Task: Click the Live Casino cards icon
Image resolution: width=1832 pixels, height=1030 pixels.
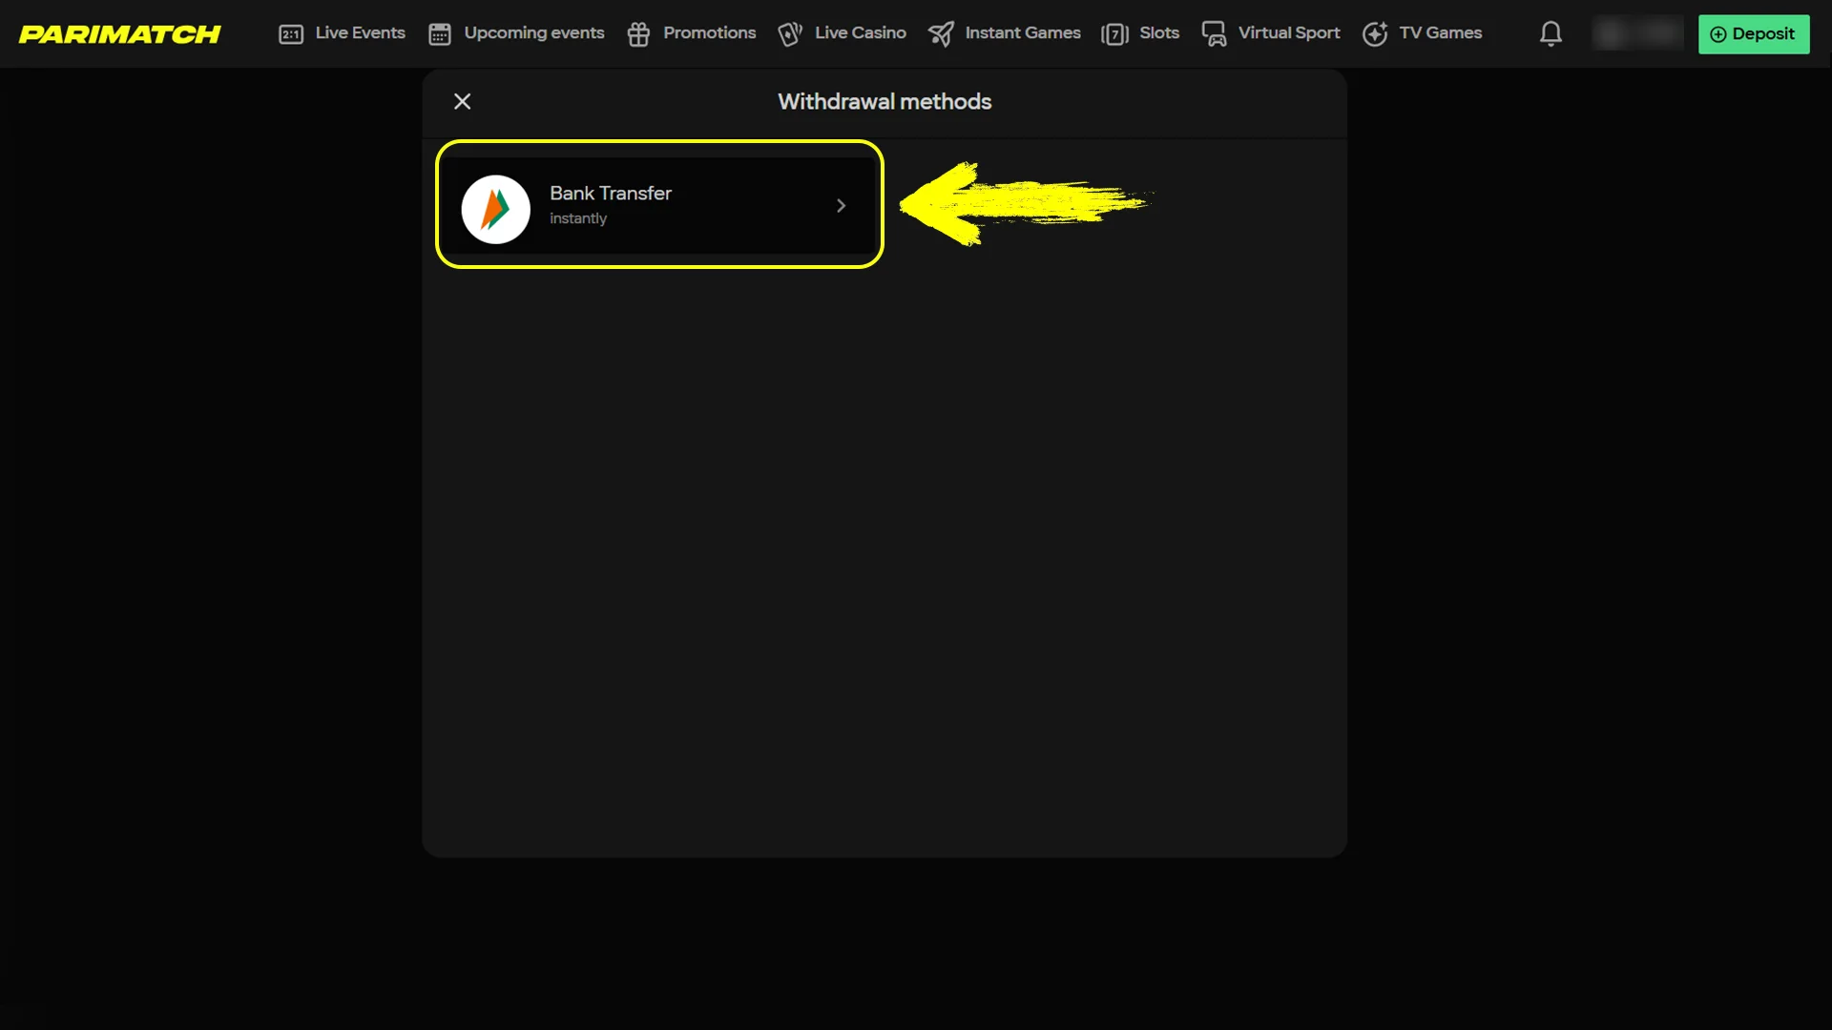Action: click(x=790, y=34)
